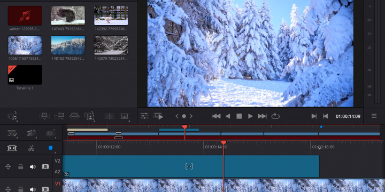Add a blue marker flag
Viewport: 385px width, 192px height.
point(51,148)
